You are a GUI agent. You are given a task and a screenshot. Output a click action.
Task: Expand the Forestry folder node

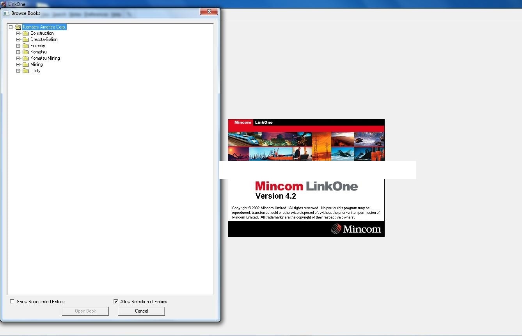18,46
